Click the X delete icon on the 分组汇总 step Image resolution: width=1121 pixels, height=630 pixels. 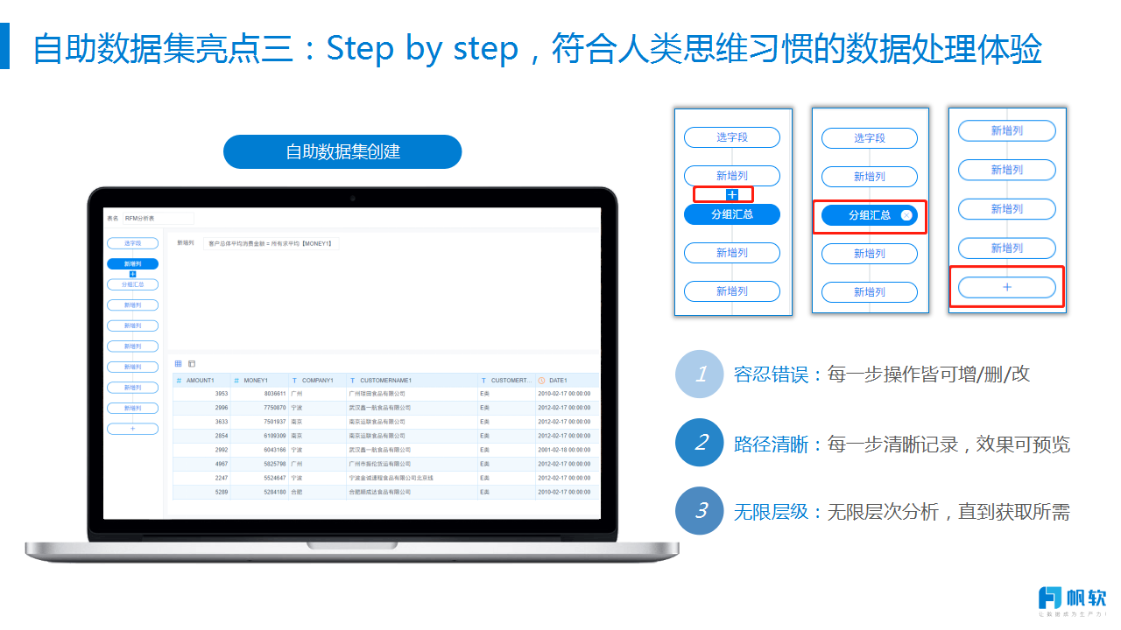tap(906, 215)
